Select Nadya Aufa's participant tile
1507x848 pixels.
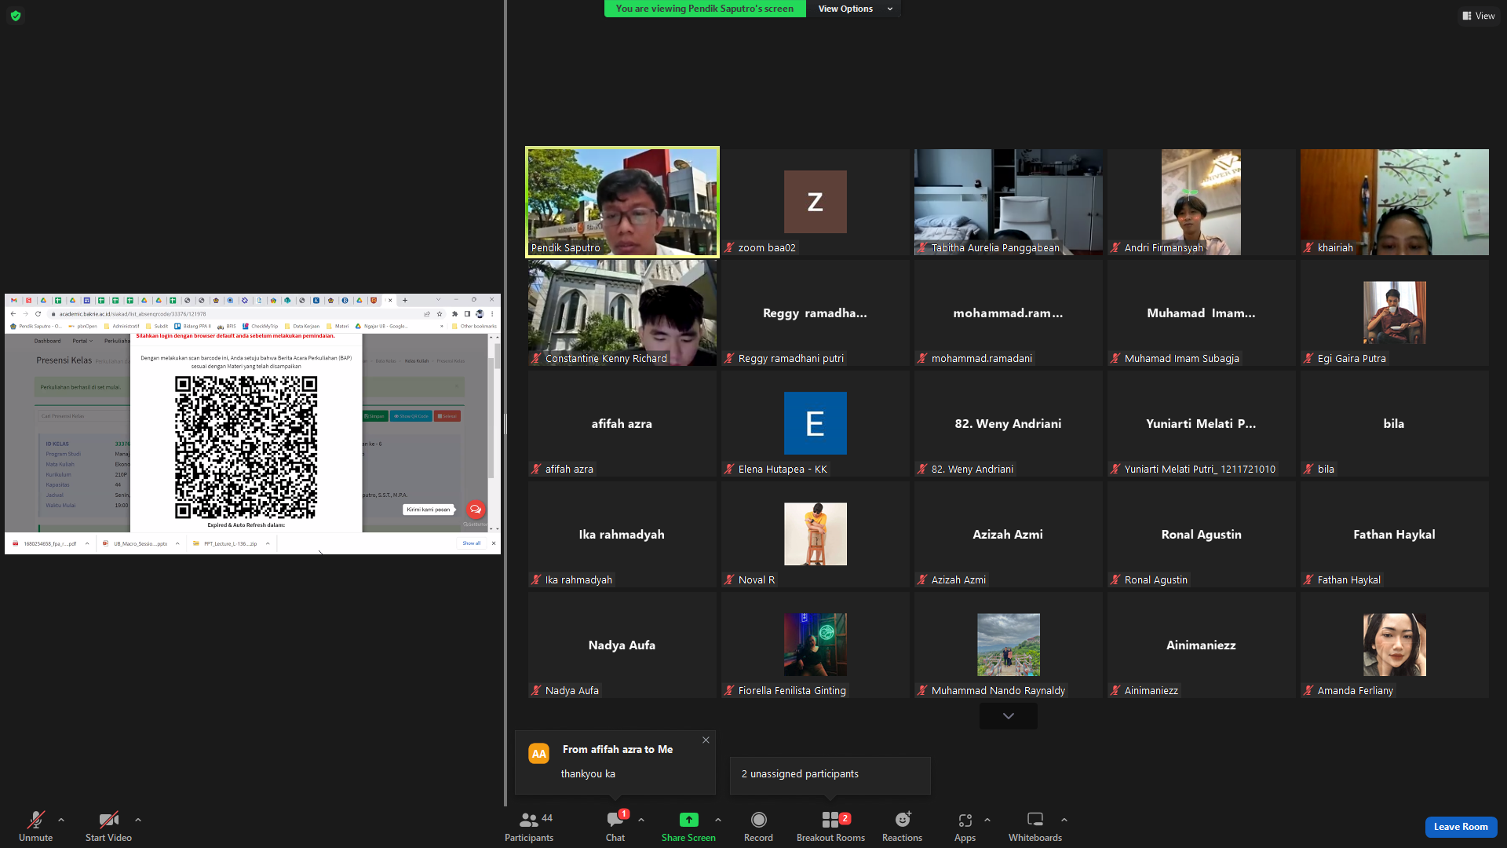pyautogui.click(x=622, y=645)
